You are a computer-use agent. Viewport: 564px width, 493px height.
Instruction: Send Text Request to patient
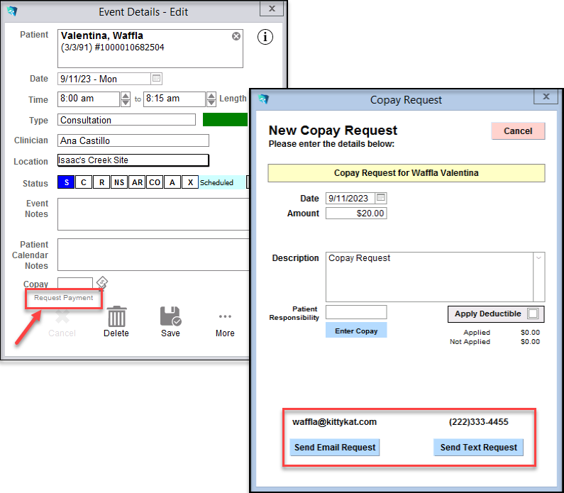(478, 448)
